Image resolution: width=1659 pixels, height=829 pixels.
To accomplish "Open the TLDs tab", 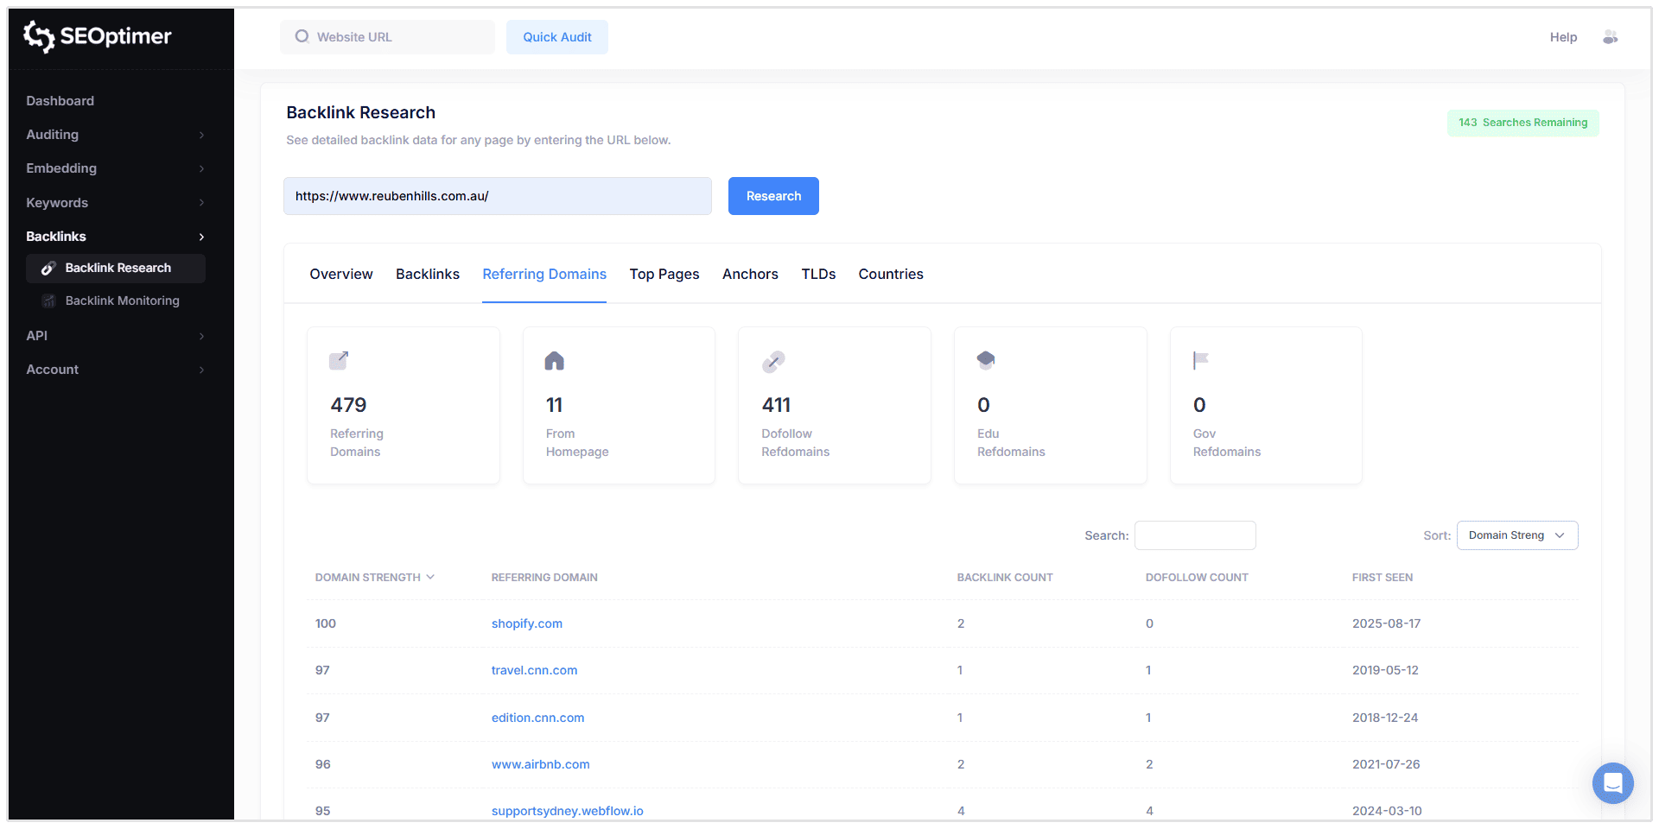I will [x=817, y=274].
